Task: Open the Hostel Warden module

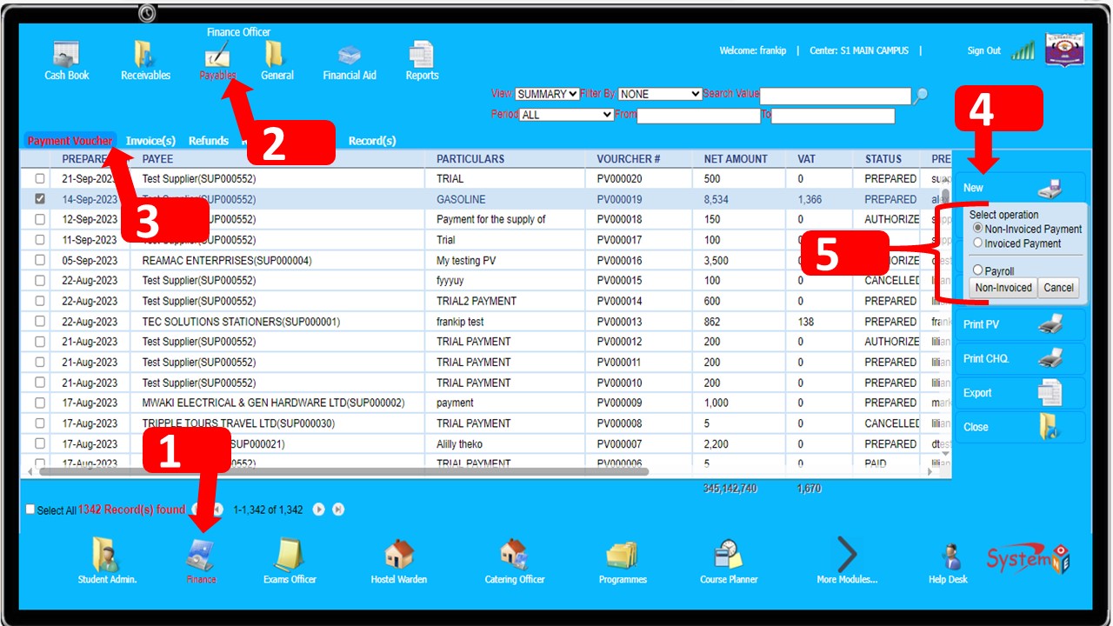Action: [399, 558]
